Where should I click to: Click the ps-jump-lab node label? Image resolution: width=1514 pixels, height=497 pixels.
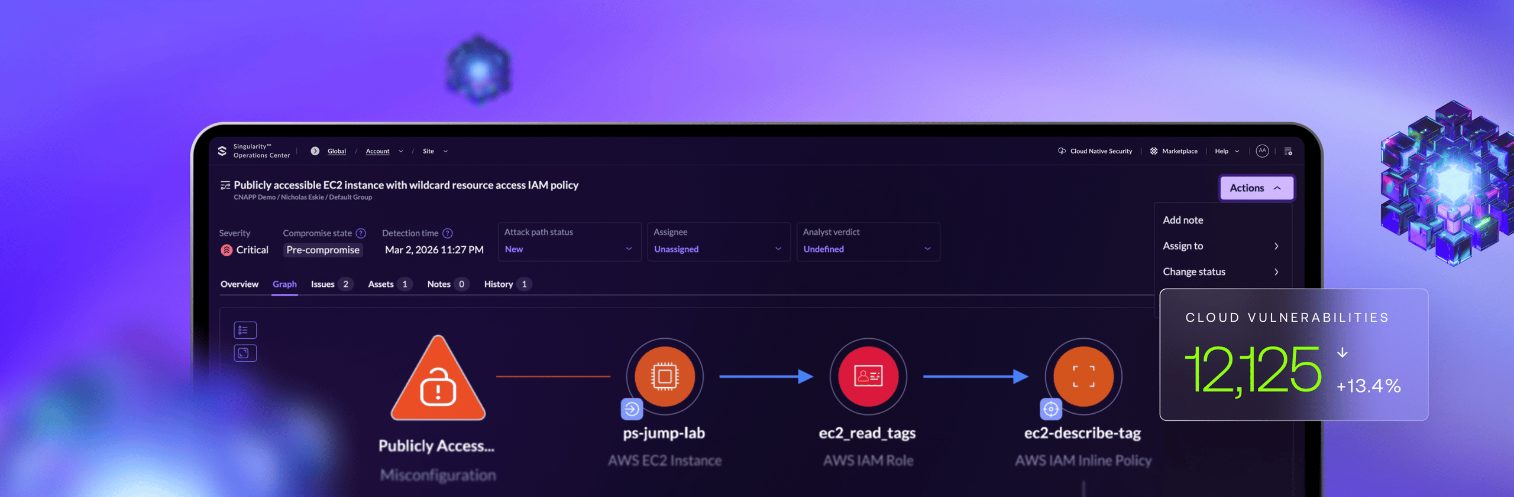tap(664, 433)
